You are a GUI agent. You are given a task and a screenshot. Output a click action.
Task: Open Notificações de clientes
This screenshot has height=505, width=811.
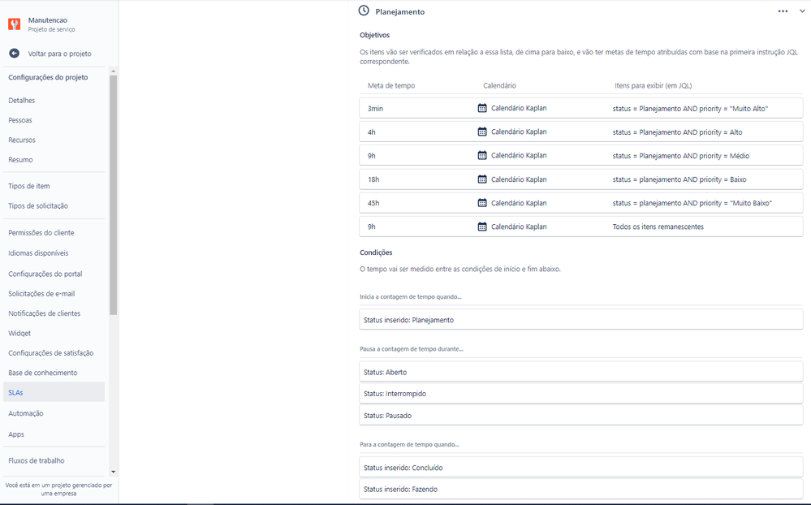(45, 313)
